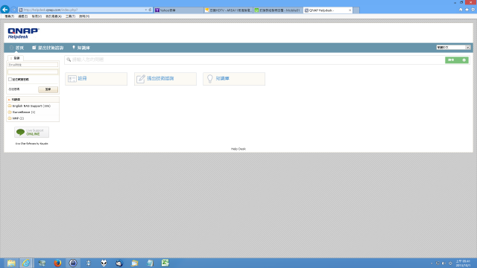The height and width of the screenshot is (268, 477).
Task: Click the Email address input field
Action: point(33,65)
